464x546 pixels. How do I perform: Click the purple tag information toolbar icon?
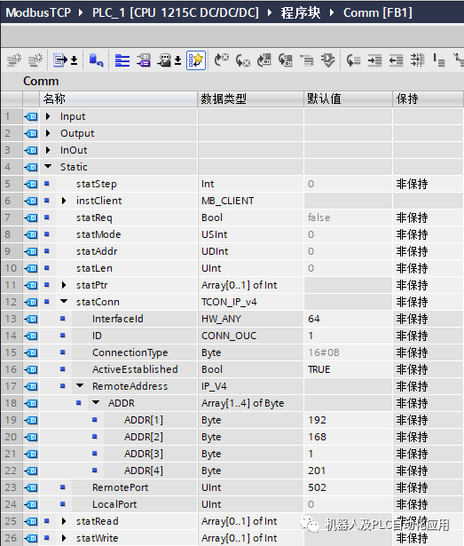[x=144, y=60]
